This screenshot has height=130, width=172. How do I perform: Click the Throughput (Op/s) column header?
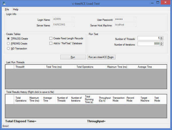[104, 99]
